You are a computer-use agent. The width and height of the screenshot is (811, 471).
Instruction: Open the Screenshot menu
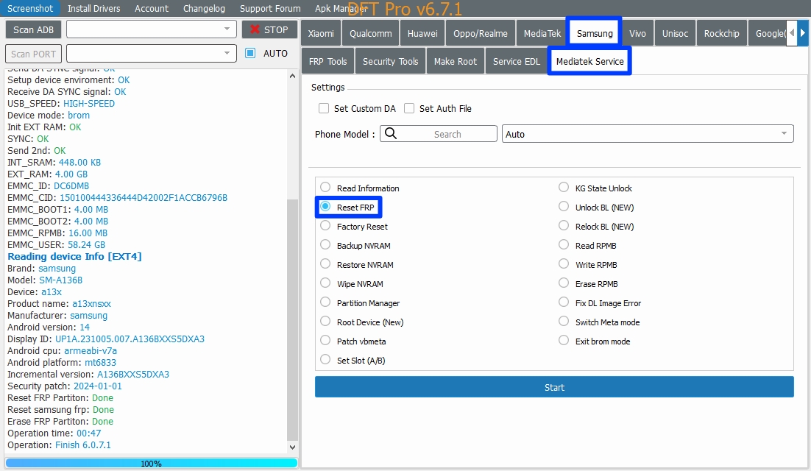pyautogui.click(x=30, y=8)
